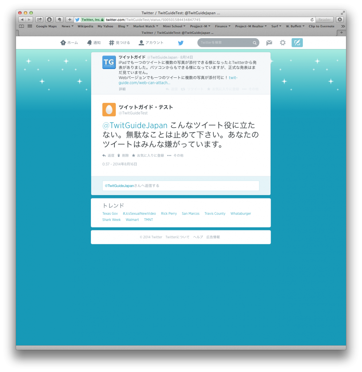Open the Safari downloads button

[340, 20]
